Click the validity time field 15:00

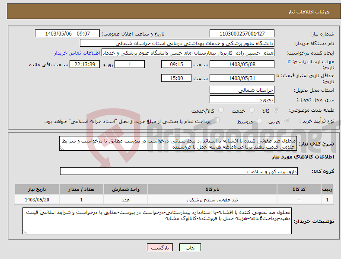pyautogui.click(x=176, y=78)
